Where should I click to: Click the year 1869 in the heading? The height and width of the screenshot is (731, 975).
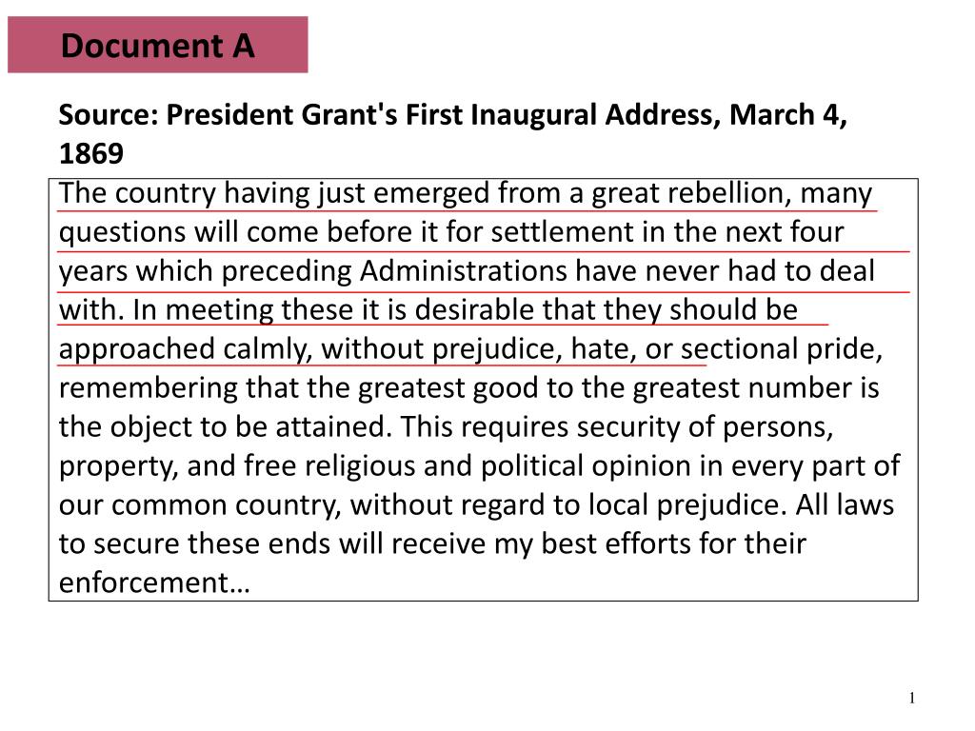point(91,153)
